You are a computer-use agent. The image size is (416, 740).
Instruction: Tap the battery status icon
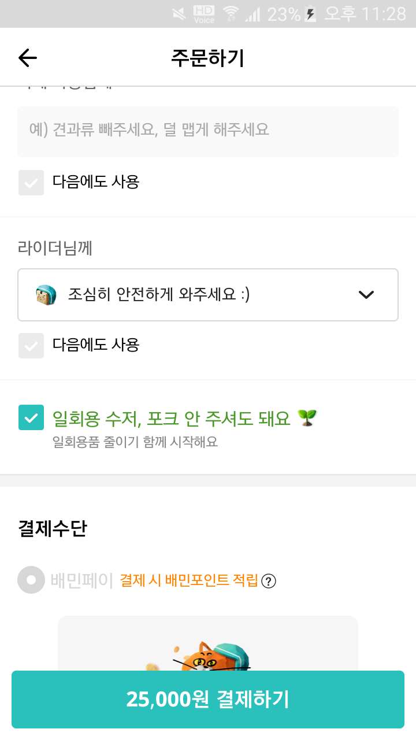[x=311, y=14]
